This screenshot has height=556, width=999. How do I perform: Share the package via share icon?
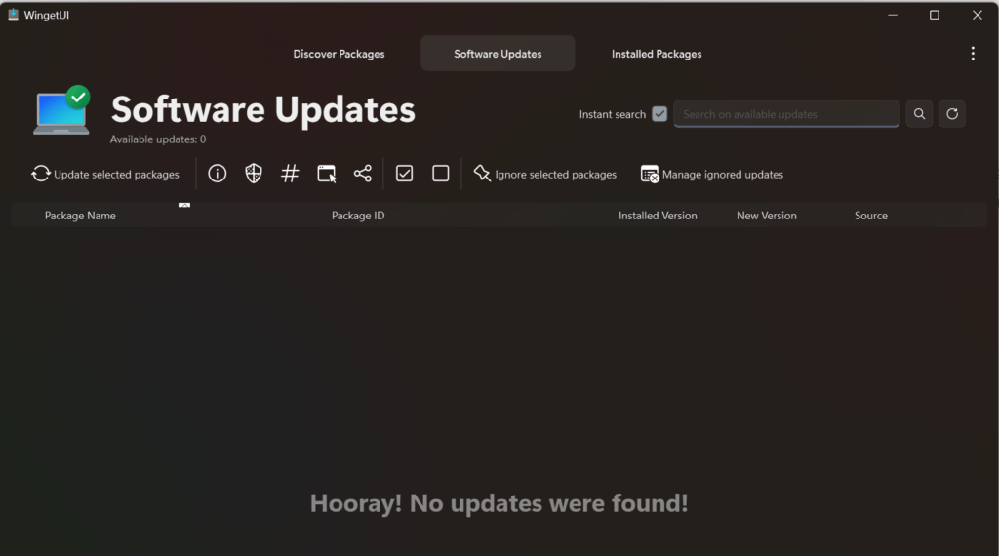tap(363, 174)
